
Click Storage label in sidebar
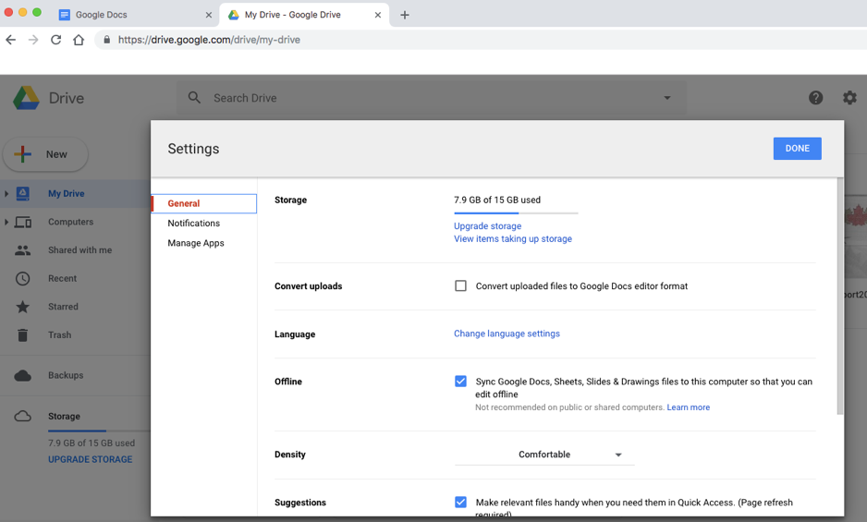tap(64, 417)
